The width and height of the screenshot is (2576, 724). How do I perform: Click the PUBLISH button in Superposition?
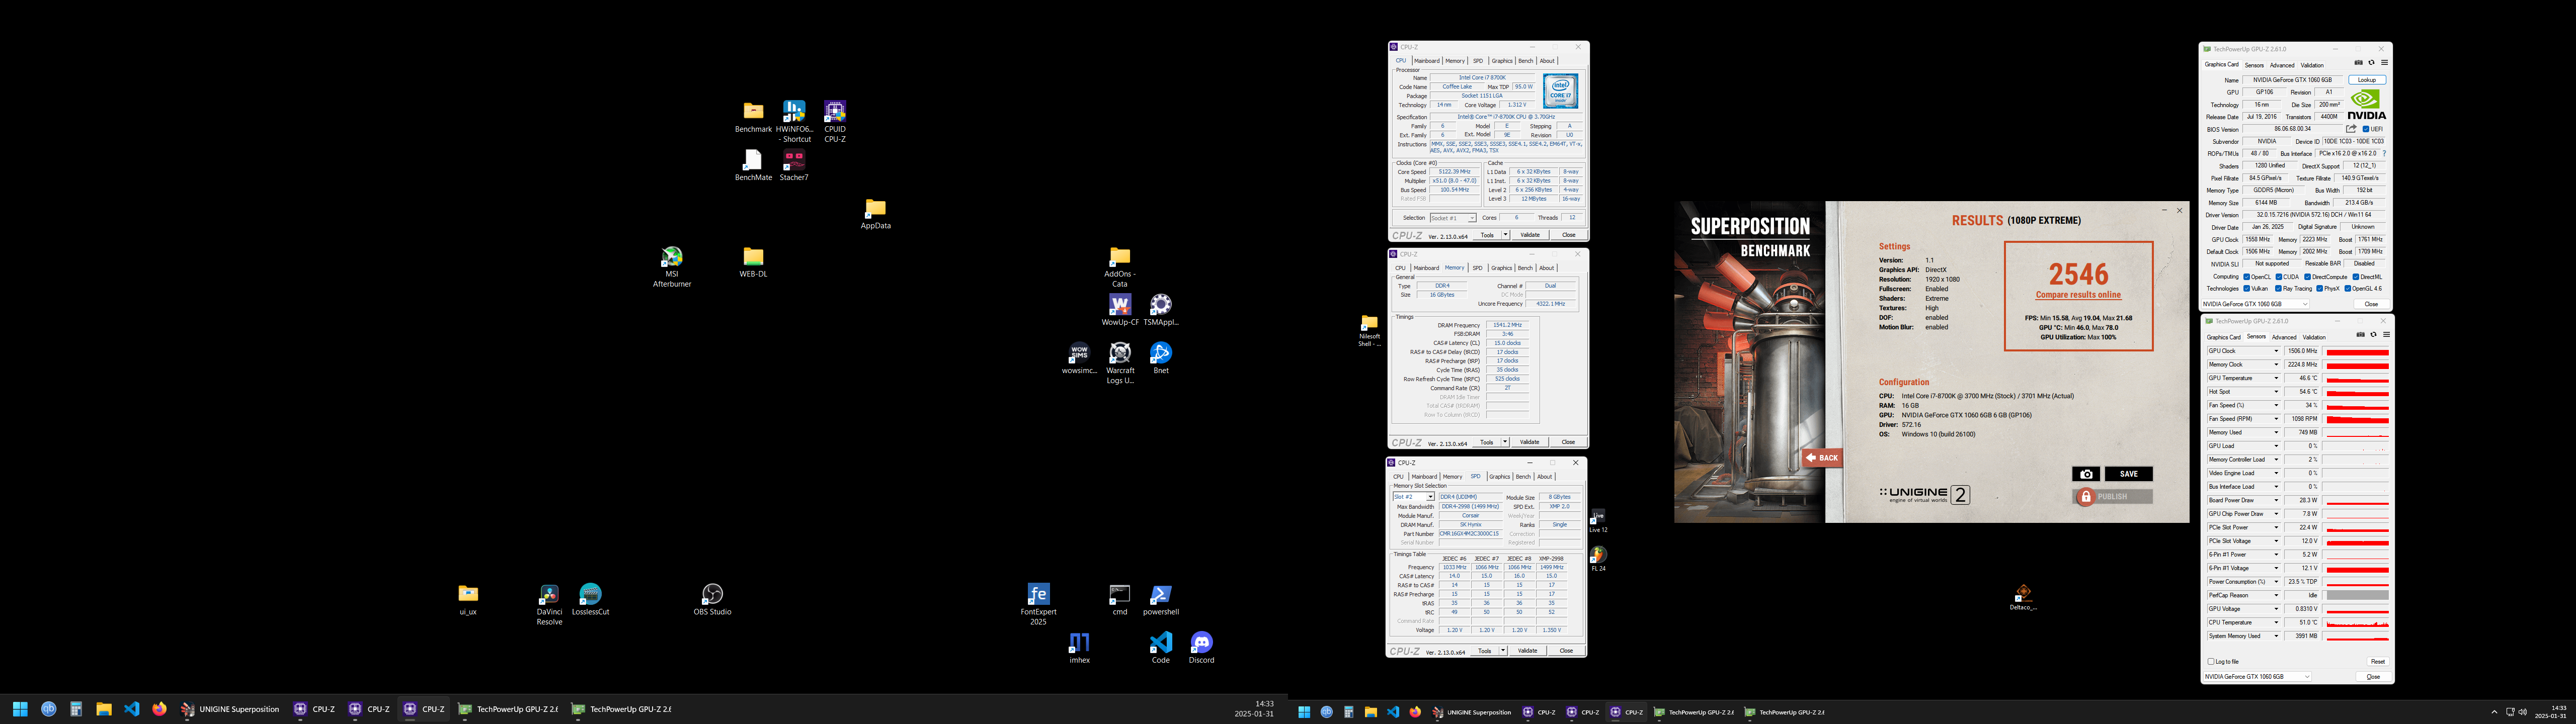pos(2113,497)
